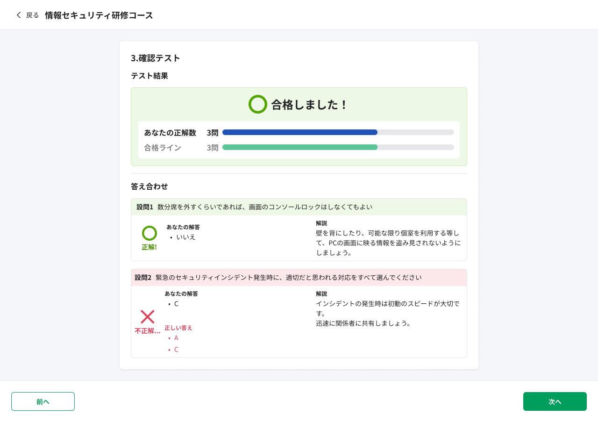Select the 設問1 question header
598x422 pixels.
pos(299,207)
